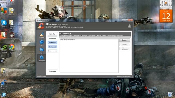Click the Добавить button
This screenshot has height=98, width=175.
tap(125, 40)
